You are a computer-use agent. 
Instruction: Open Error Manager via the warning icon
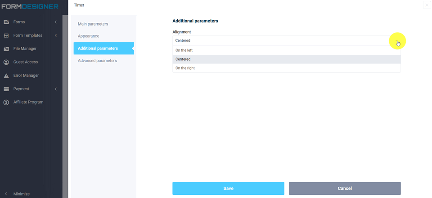pos(6,75)
